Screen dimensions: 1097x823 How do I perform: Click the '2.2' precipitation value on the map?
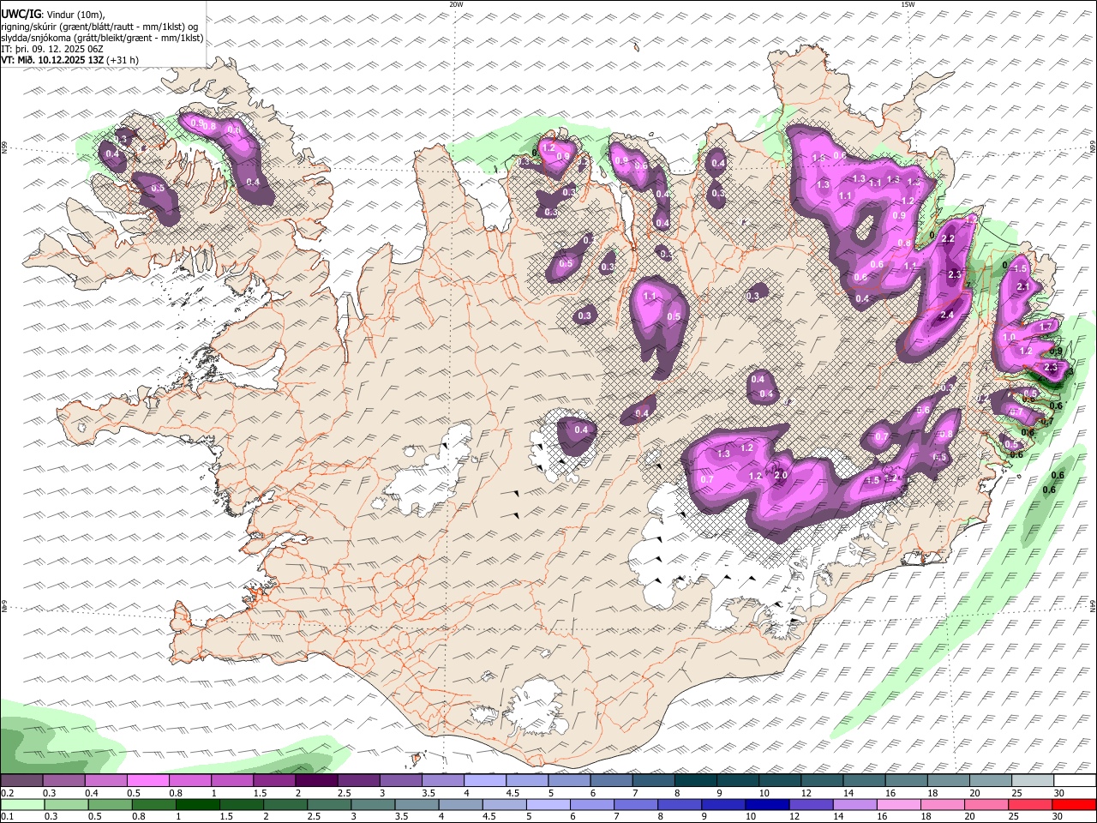click(x=948, y=238)
